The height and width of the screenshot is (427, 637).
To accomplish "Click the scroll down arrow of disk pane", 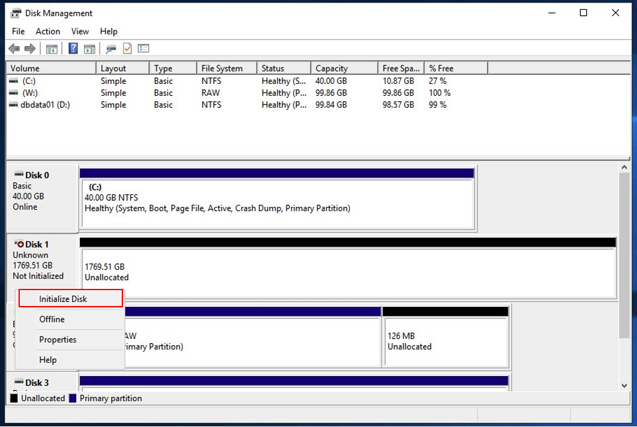I will (624, 385).
